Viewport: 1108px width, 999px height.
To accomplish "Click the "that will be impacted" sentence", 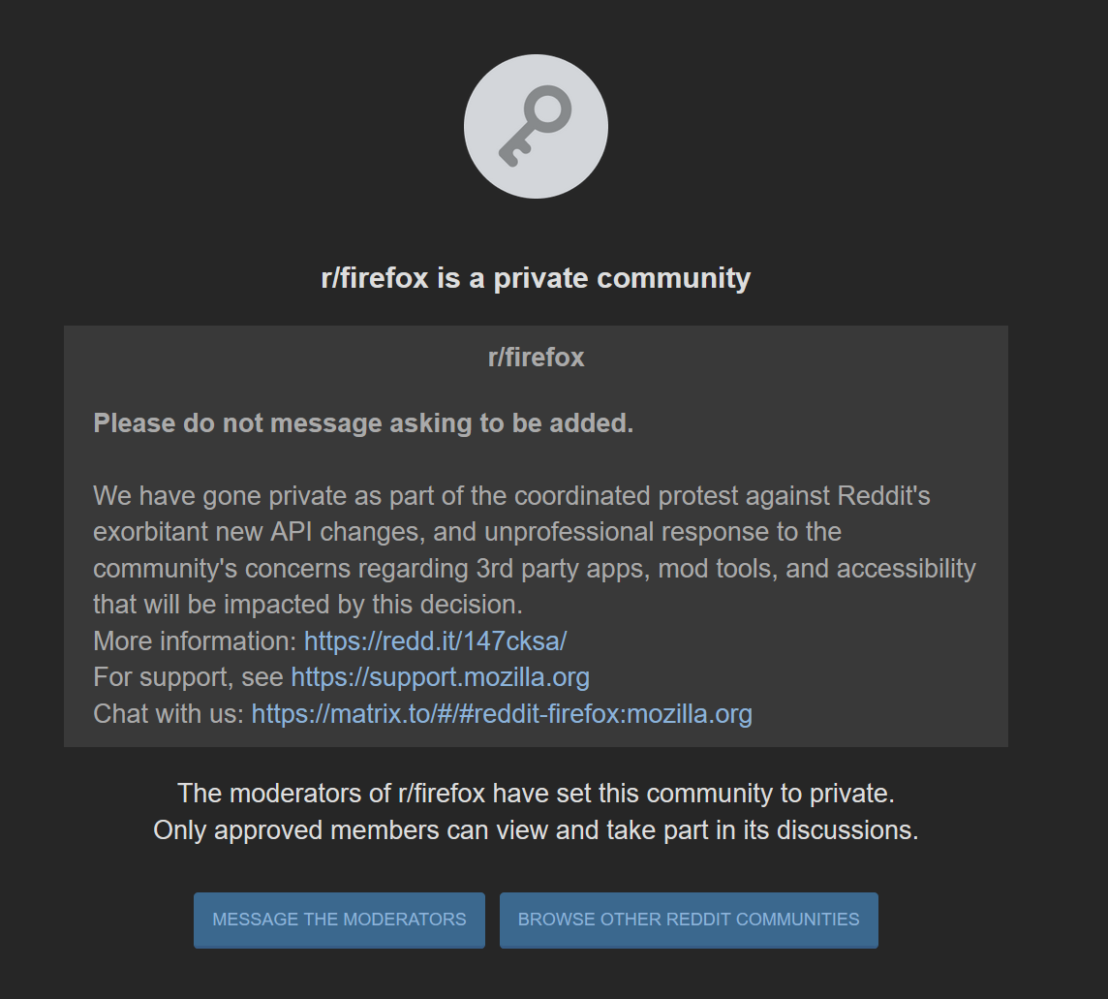I will pyautogui.click(x=308, y=605).
